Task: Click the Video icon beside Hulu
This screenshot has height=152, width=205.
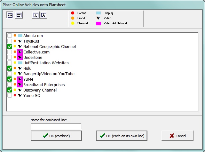Action: (x=20, y=68)
